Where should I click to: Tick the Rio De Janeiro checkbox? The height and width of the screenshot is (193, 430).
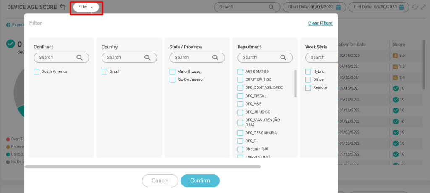(173, 80)
